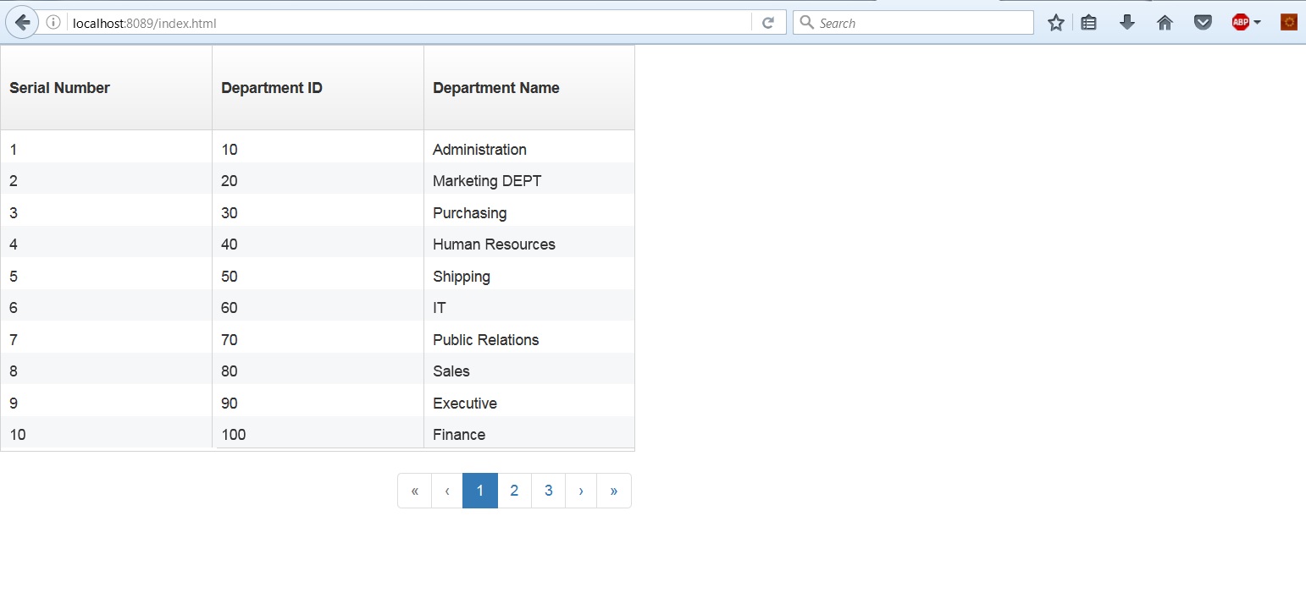
Task: Save page to Pocket
Action: (1203, 22)
